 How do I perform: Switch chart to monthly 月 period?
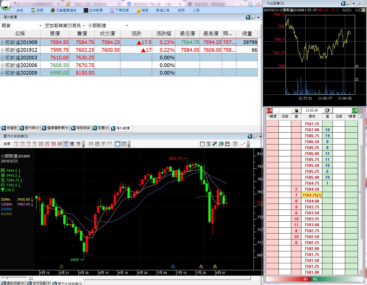[x=78, y=144]
